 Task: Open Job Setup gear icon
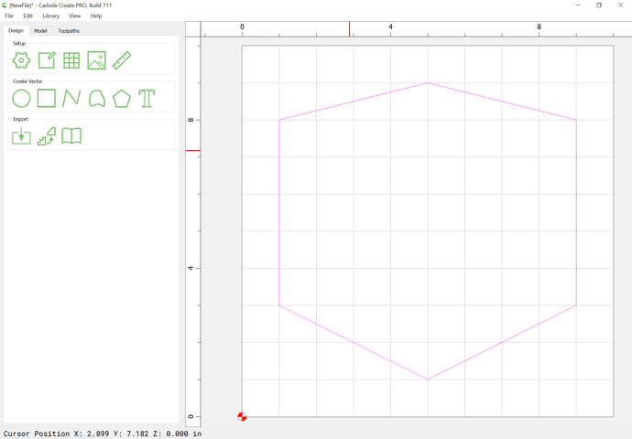pos(21,60)
